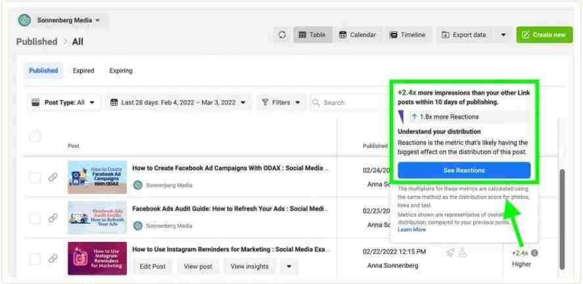Click the refresh icon button
The width and height of the screenshot is (583, 284).
282,35
